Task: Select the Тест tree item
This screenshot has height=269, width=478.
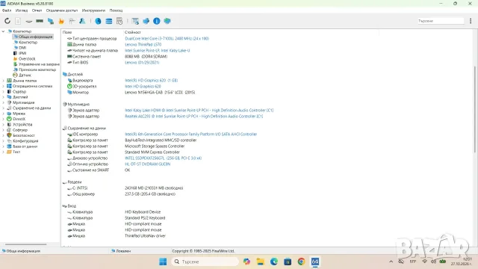Action: pyautogui.click(x=16, y=152)
